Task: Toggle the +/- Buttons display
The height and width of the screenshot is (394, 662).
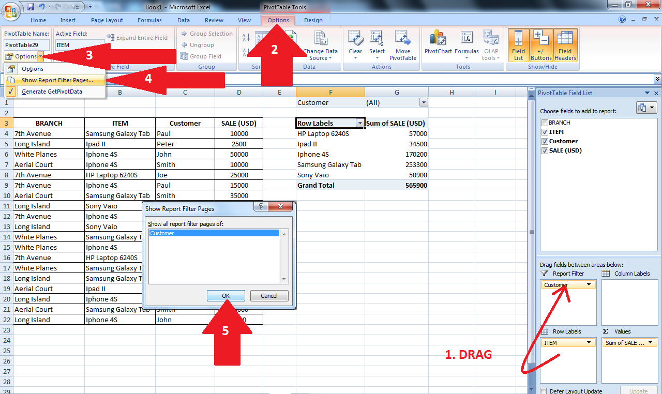Action: coord(541,45)
